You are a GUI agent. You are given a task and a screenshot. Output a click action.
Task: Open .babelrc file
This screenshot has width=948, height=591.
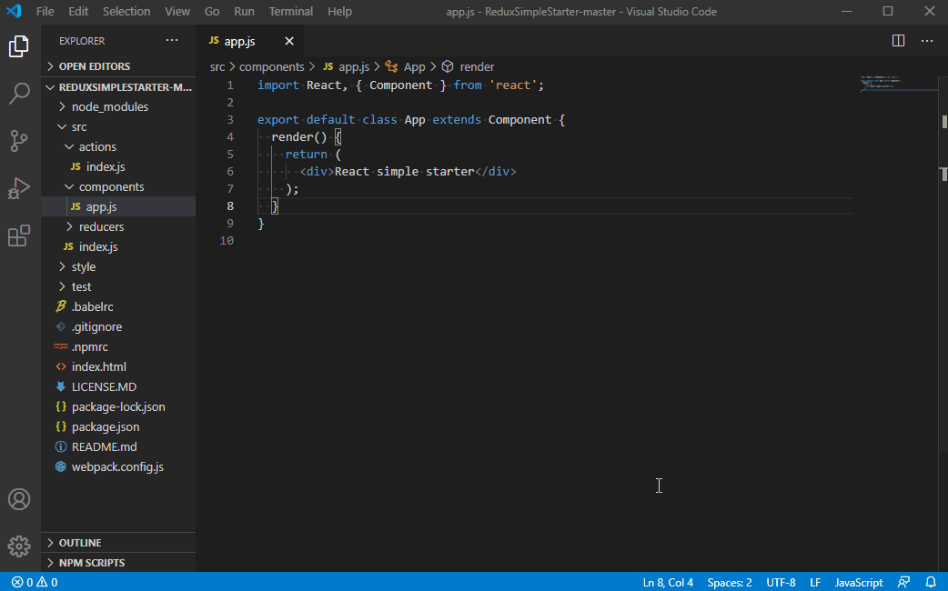pyautogui.click(x=118, y=306)
